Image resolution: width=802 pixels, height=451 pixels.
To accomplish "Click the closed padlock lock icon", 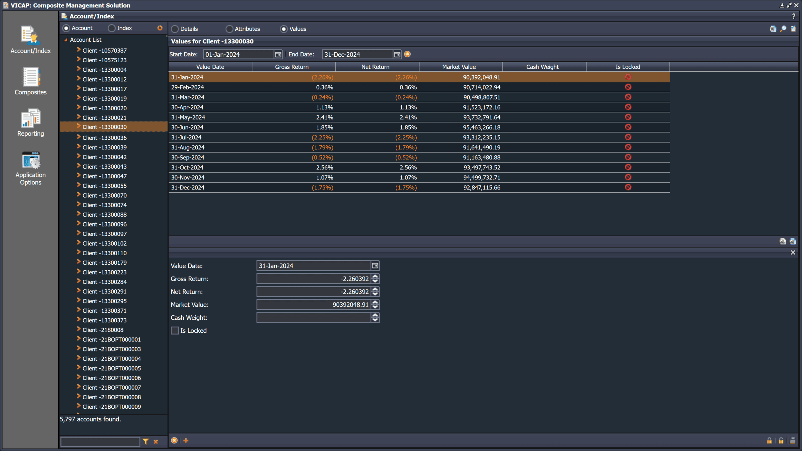I will (769, 441).
